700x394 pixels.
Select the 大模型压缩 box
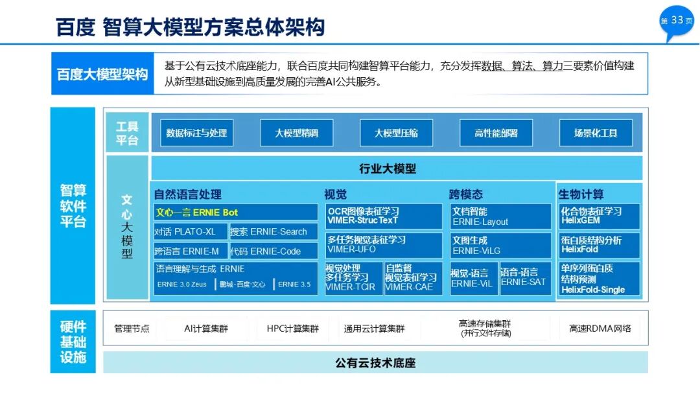397,133
